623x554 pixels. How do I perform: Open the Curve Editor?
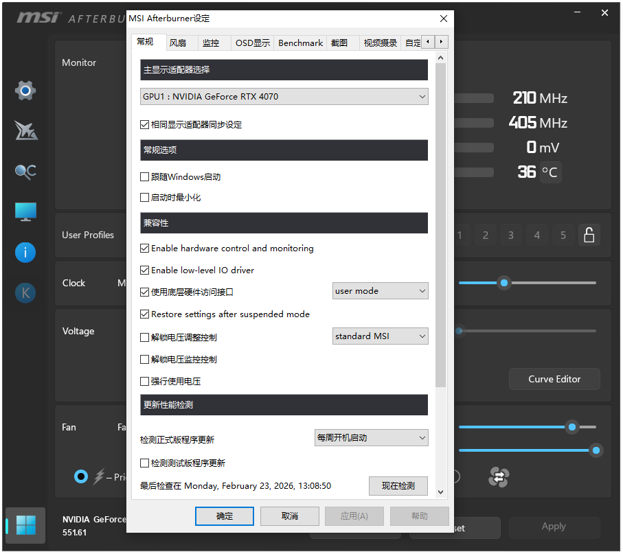tap(554, 379)
